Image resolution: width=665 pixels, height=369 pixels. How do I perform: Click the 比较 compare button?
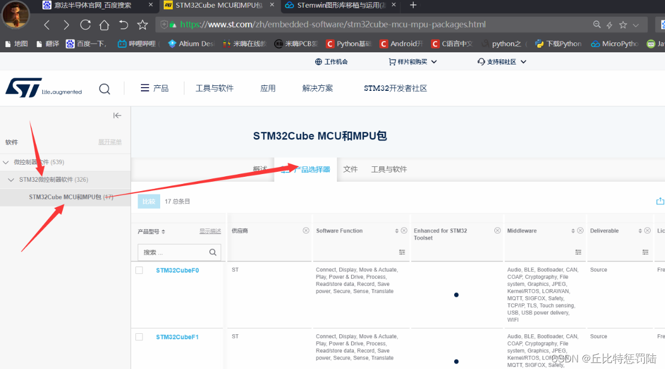pos(149,202)
